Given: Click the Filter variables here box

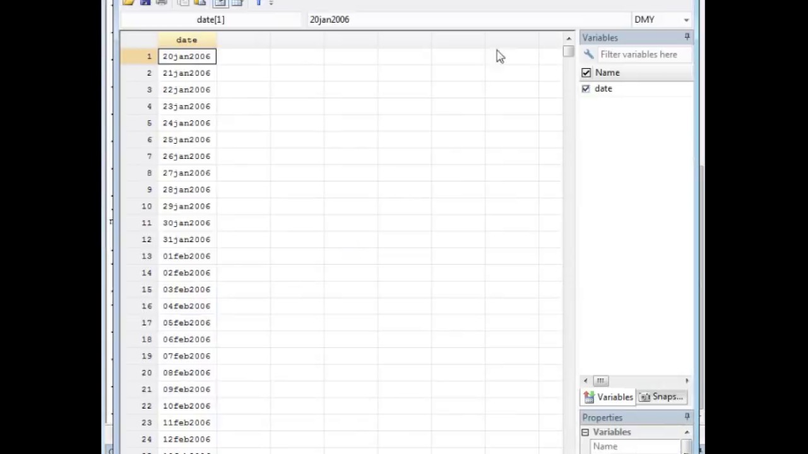Looking at the screenshot, I should point(644,55).
